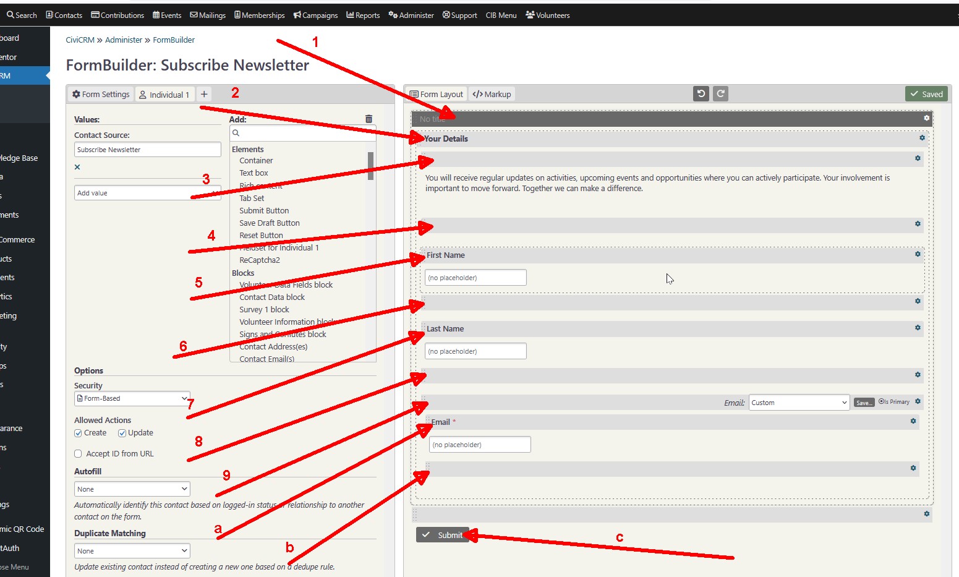Remove the Contact Source value with X
Image resolution: width=959 pixels, height=577 pixels.
tap(77, 167)
